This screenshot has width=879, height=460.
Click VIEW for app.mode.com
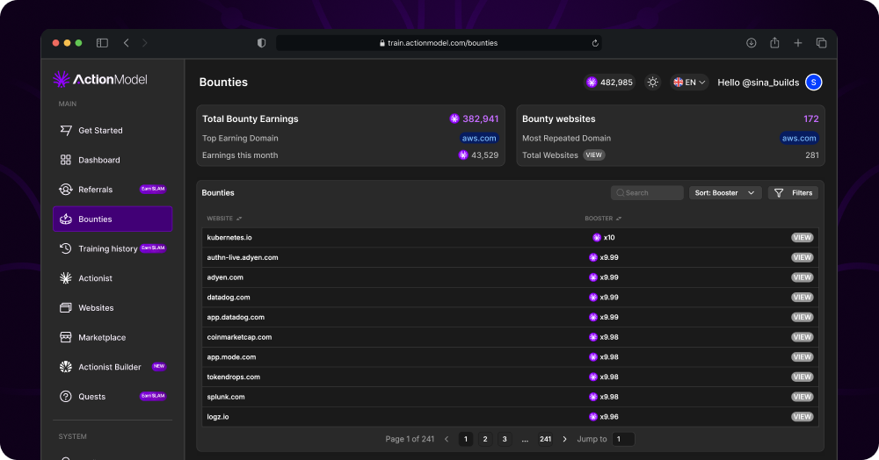(x=803, y=357)
